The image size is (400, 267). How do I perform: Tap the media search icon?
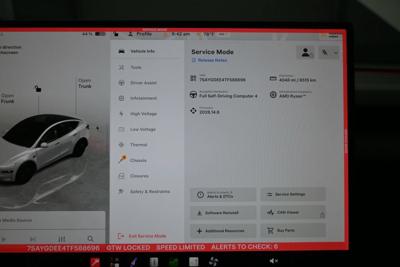(90, 239)
